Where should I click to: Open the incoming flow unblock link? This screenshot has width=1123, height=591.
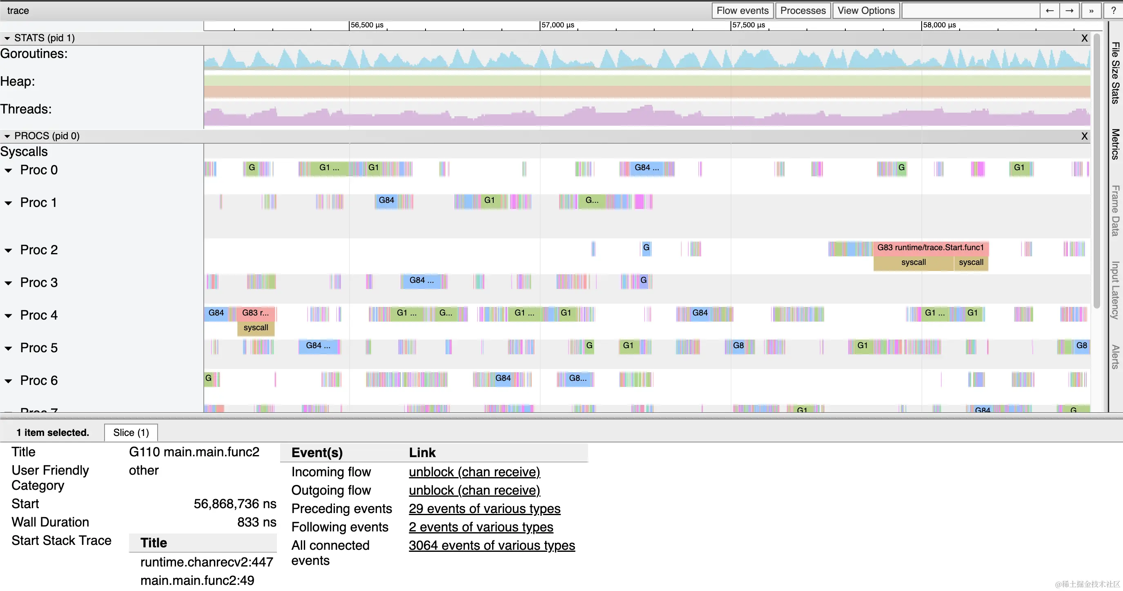pyautogui.click(x=474, y=472)
